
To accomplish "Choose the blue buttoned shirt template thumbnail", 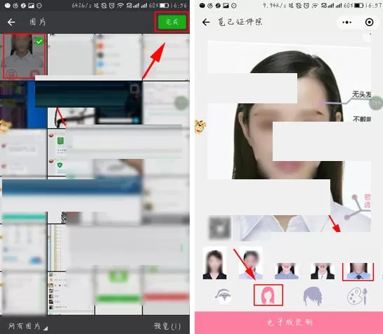I will point(286,271).
